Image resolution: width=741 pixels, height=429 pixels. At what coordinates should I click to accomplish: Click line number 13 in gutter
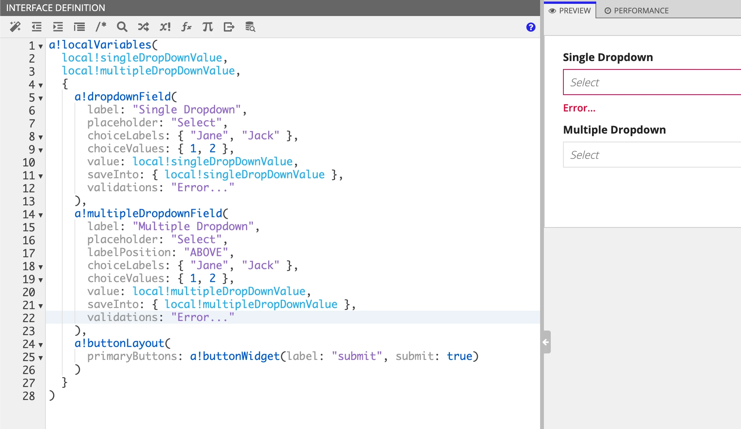pos(29,202)
